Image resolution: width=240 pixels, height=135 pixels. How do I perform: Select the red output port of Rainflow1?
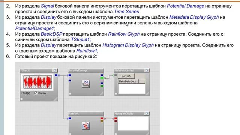pyautogui.click(x=102, y=118)
